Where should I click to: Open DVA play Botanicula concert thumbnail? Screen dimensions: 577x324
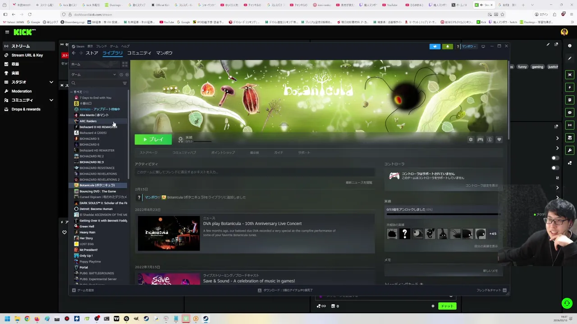tap(169, 234)
